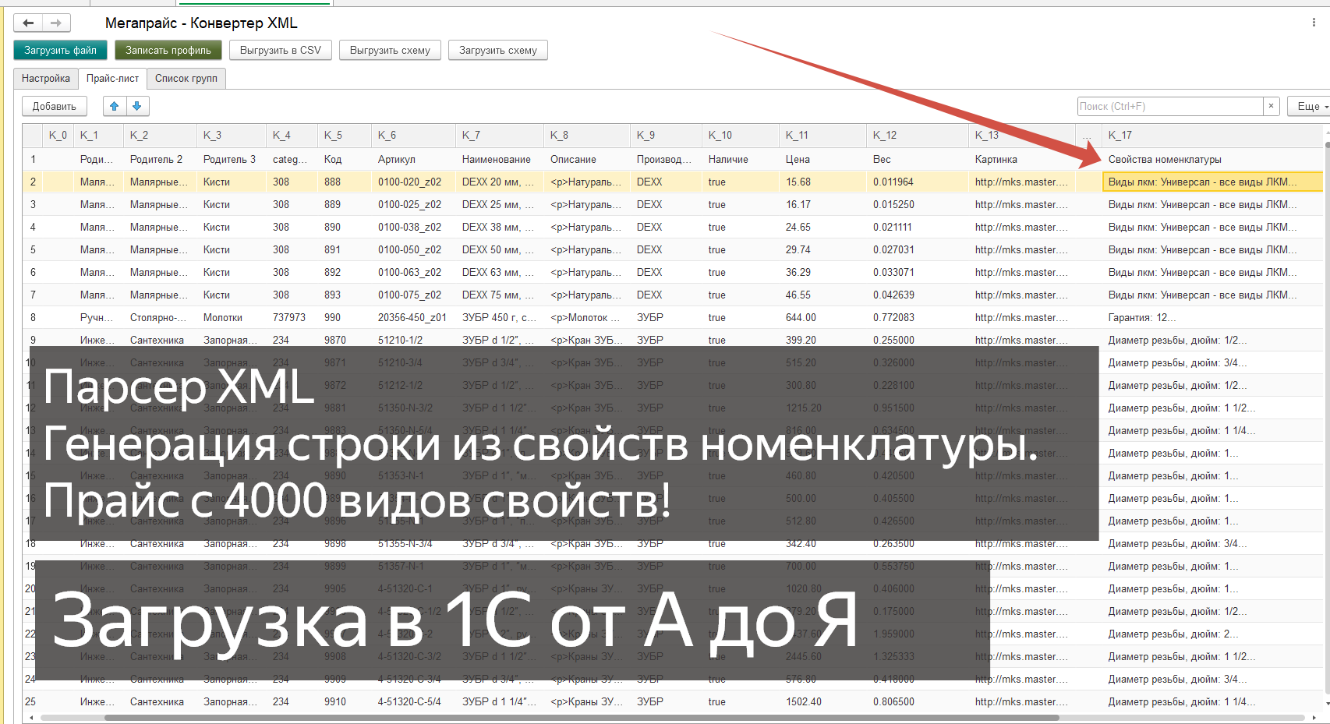Select the price cell 15.68
Image resolution: width=1330 pixels, height=724 pixels.
point(824,182)
